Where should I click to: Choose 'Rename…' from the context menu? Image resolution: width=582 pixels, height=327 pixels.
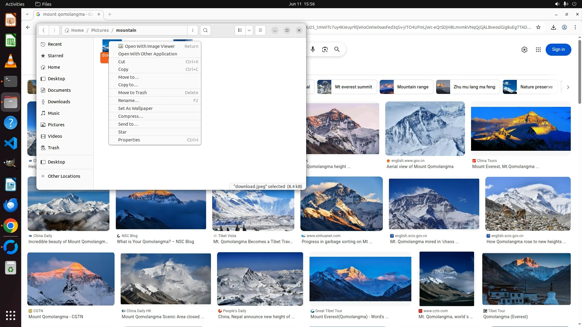[x=129, y=101]
